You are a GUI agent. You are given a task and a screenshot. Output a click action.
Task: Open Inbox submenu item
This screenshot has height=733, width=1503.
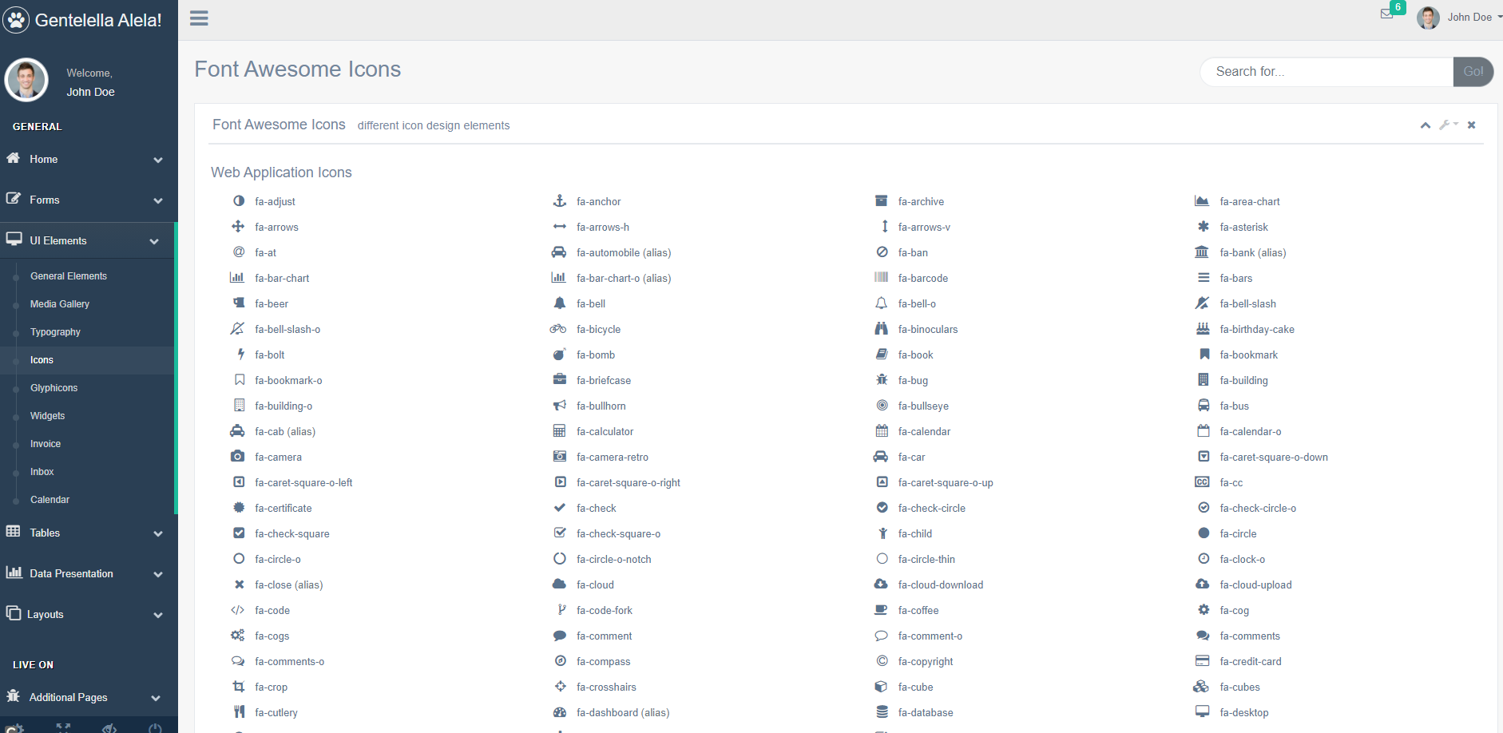point(42,472)
